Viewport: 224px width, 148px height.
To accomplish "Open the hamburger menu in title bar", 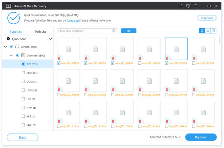I will click(195, 6).
